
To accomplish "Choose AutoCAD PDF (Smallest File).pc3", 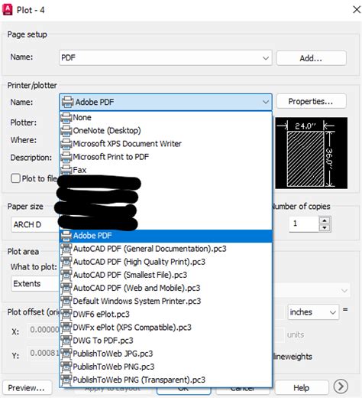I will (x=166, y=275).
